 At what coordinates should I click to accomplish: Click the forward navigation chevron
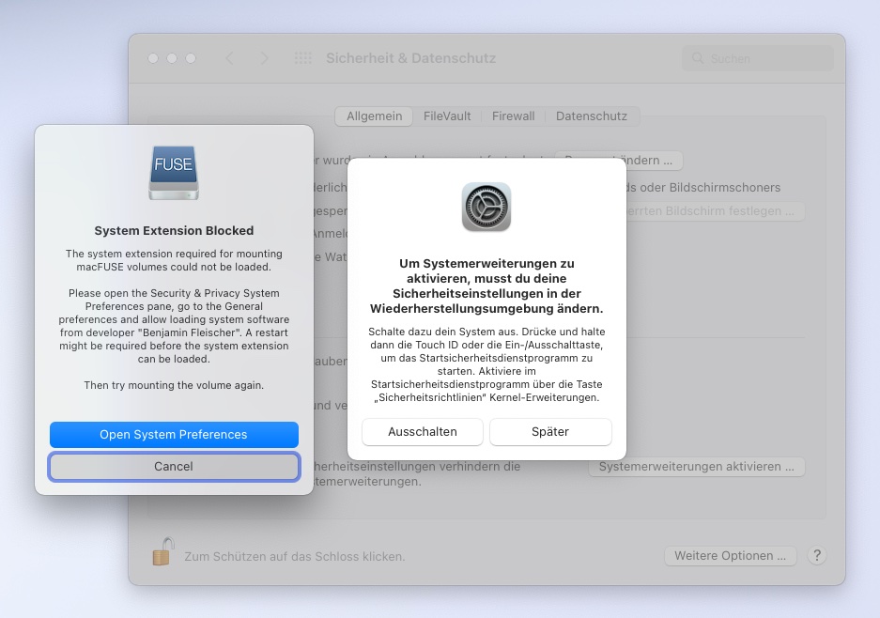click(264, 57)
